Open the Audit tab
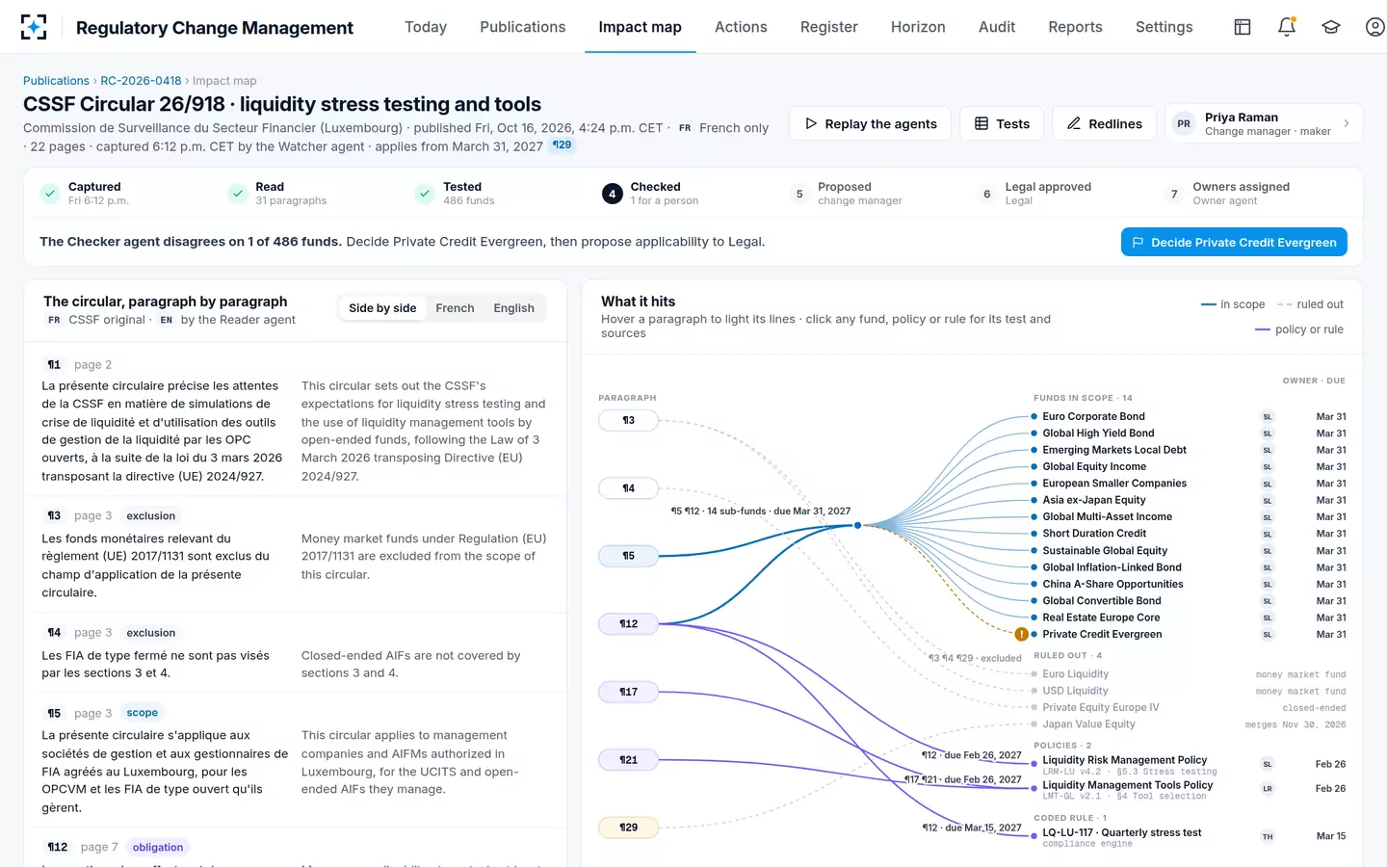This screenshot has width=1387, height=867. point(997,27)
